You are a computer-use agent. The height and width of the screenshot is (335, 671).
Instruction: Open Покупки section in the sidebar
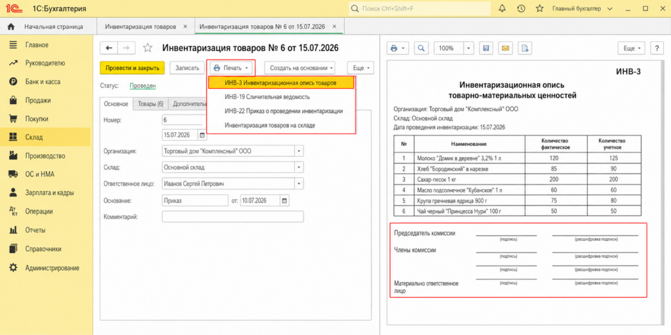click(37, 119)
